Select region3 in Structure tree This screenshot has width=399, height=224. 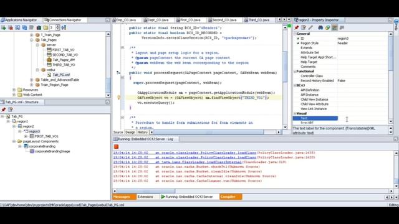click(x=34, y=131)
